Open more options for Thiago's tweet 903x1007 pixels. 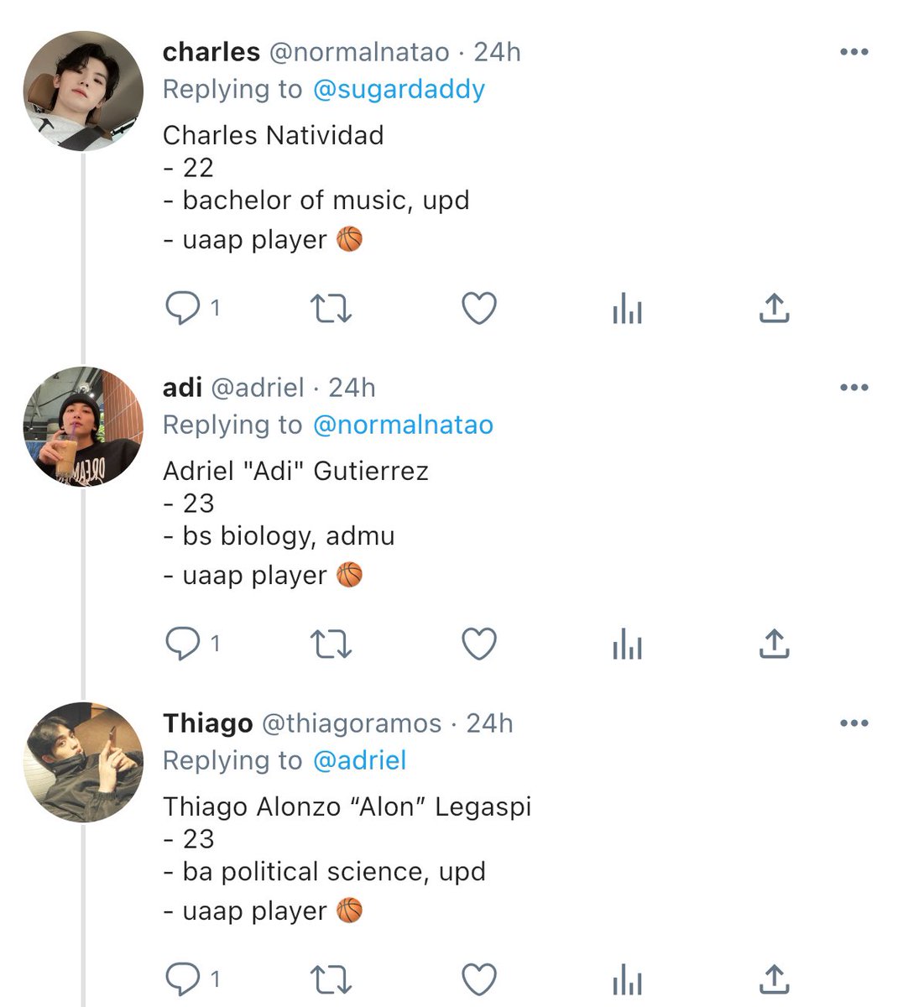(x=853, y=723)
